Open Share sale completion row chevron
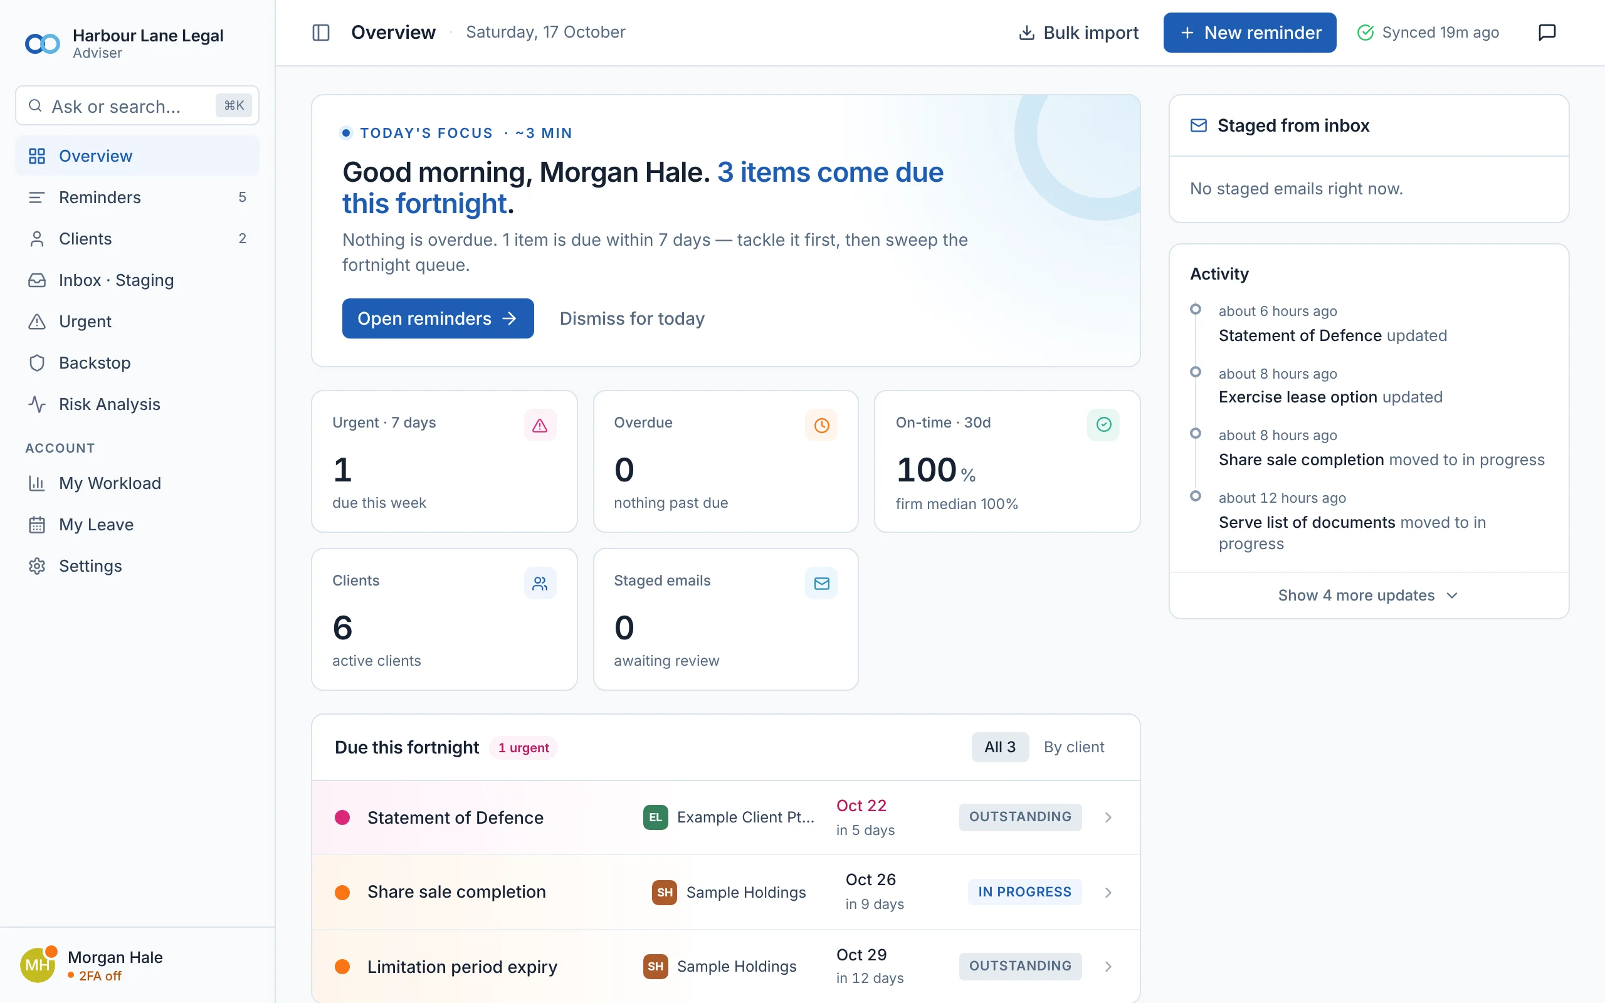 [x=1108, y=892]
